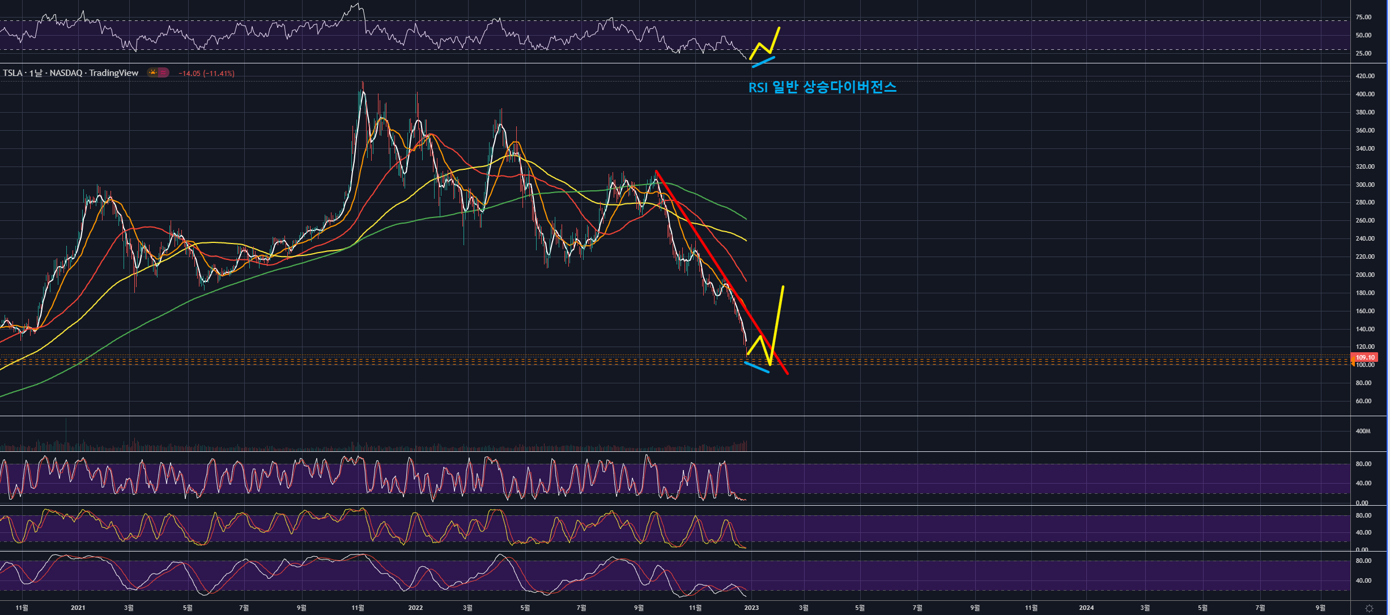Click the RSI 일반 상승다이버전스 text annotation
Screen dimensions: 1390x615
pyautogui.click(x=822, y=87)
